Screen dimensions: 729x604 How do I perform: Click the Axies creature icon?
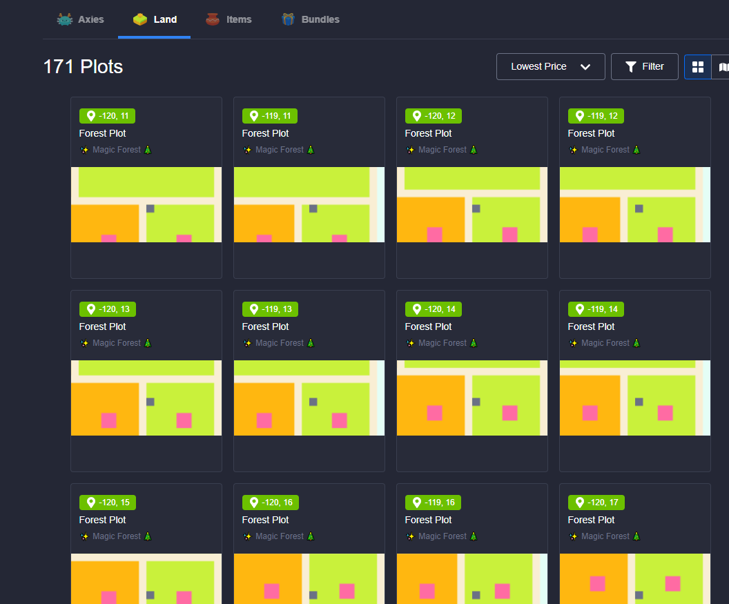[65, 19]
